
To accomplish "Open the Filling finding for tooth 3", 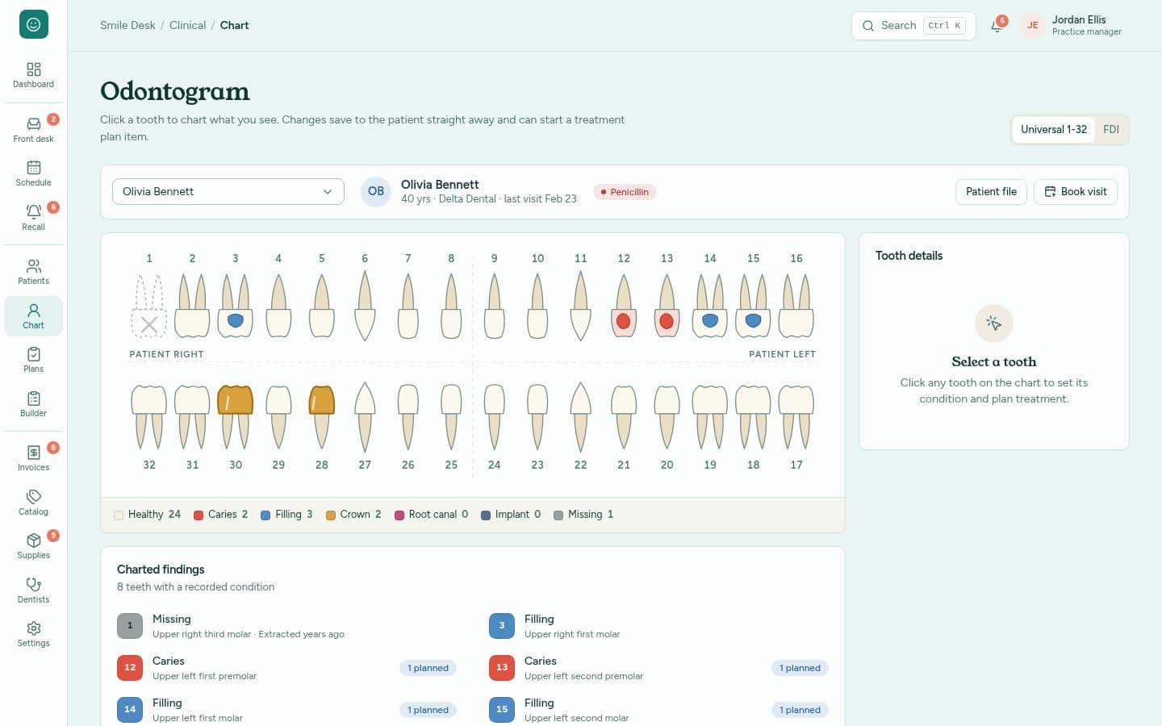I will tap(658, 626).
